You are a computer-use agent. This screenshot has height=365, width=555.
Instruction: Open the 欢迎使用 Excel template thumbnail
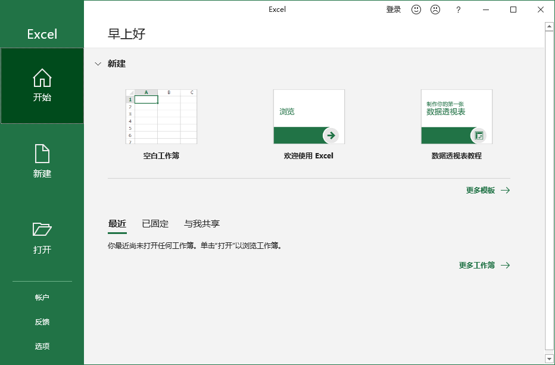point(309,117)
